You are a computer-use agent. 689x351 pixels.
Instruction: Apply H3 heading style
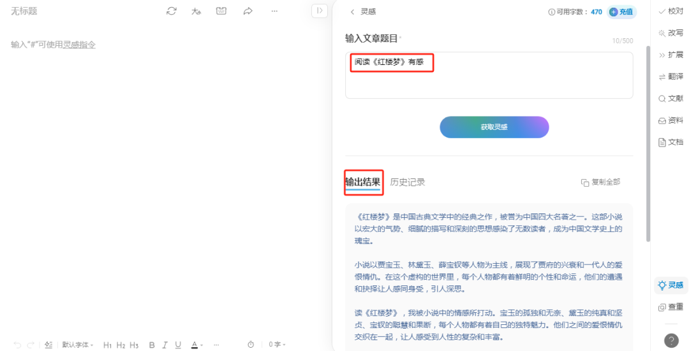pyautogui.click(x=134, y=345)
